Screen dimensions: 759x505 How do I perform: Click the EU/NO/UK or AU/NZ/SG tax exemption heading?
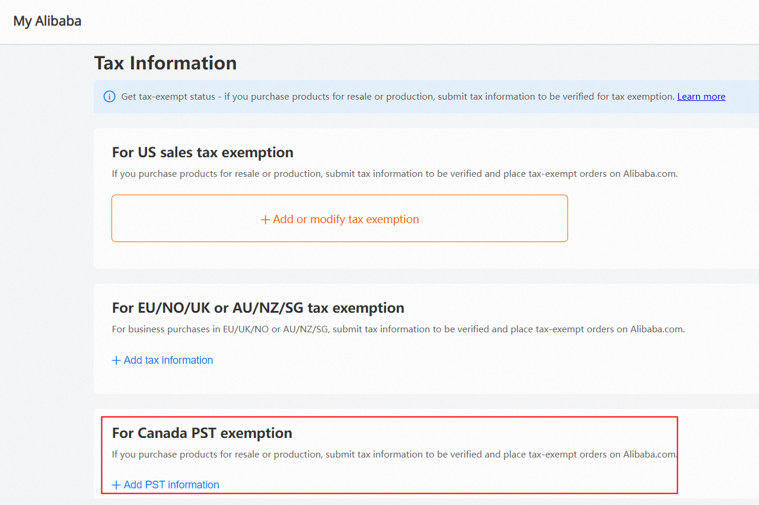(258, 308)
